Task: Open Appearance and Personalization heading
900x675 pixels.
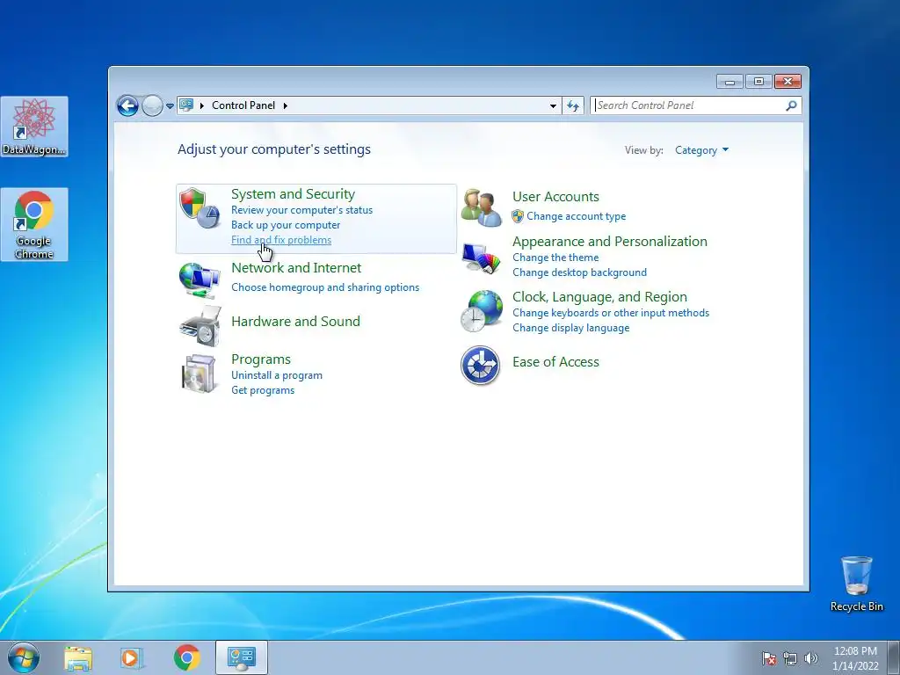Action: [x=610, y=242]
